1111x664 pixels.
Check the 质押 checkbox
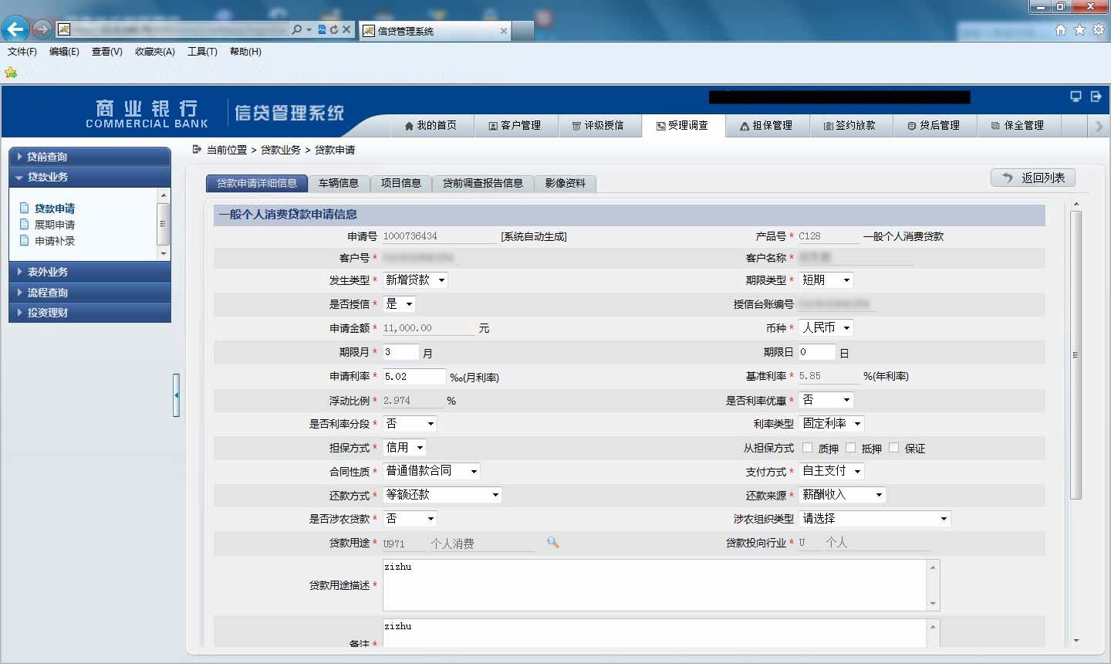807,447
